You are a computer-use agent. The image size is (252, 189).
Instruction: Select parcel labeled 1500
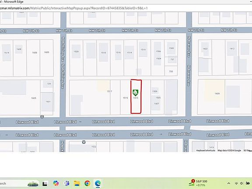tap(171, 48)
